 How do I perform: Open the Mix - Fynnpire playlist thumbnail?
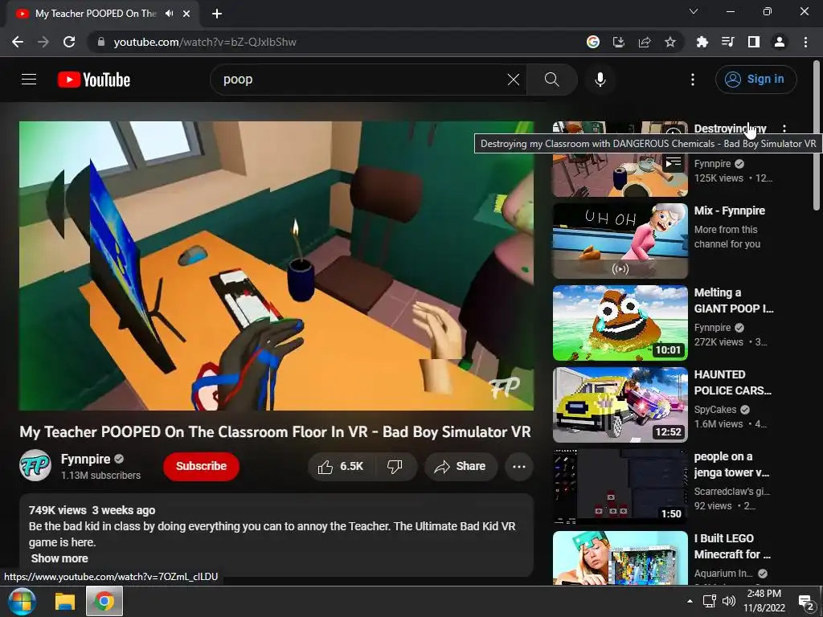point(620,241)
